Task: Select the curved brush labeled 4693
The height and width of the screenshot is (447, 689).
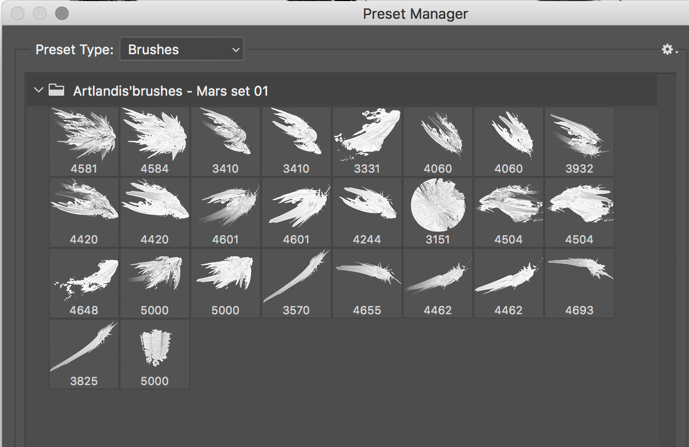Action: 580,283
